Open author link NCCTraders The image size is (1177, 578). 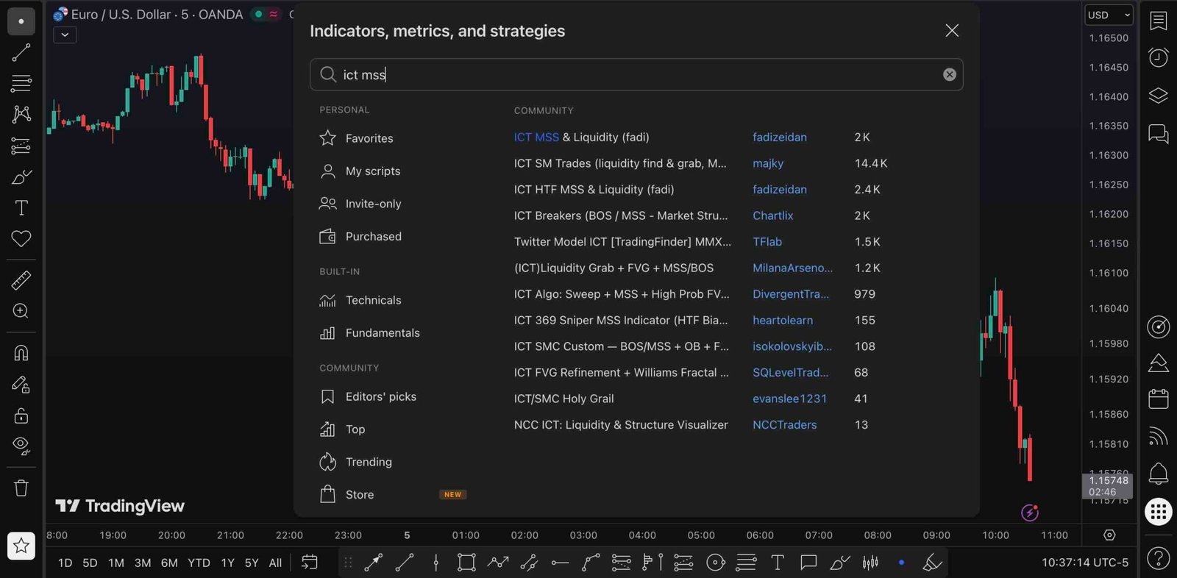click(x=784, y=425)
